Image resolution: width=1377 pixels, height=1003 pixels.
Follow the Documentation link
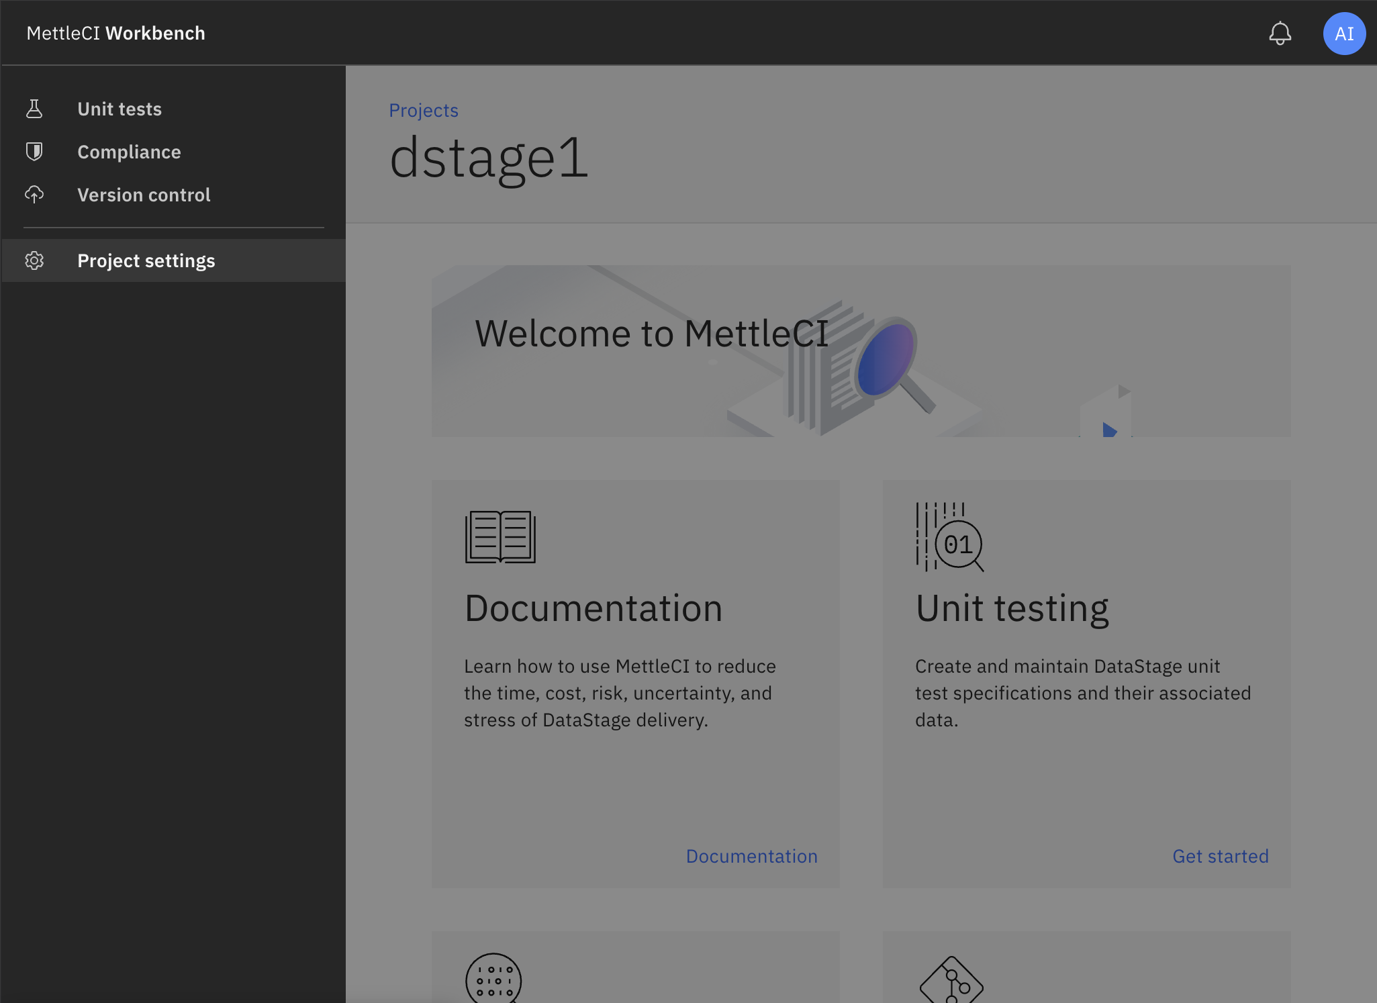(x=751, y=856)
